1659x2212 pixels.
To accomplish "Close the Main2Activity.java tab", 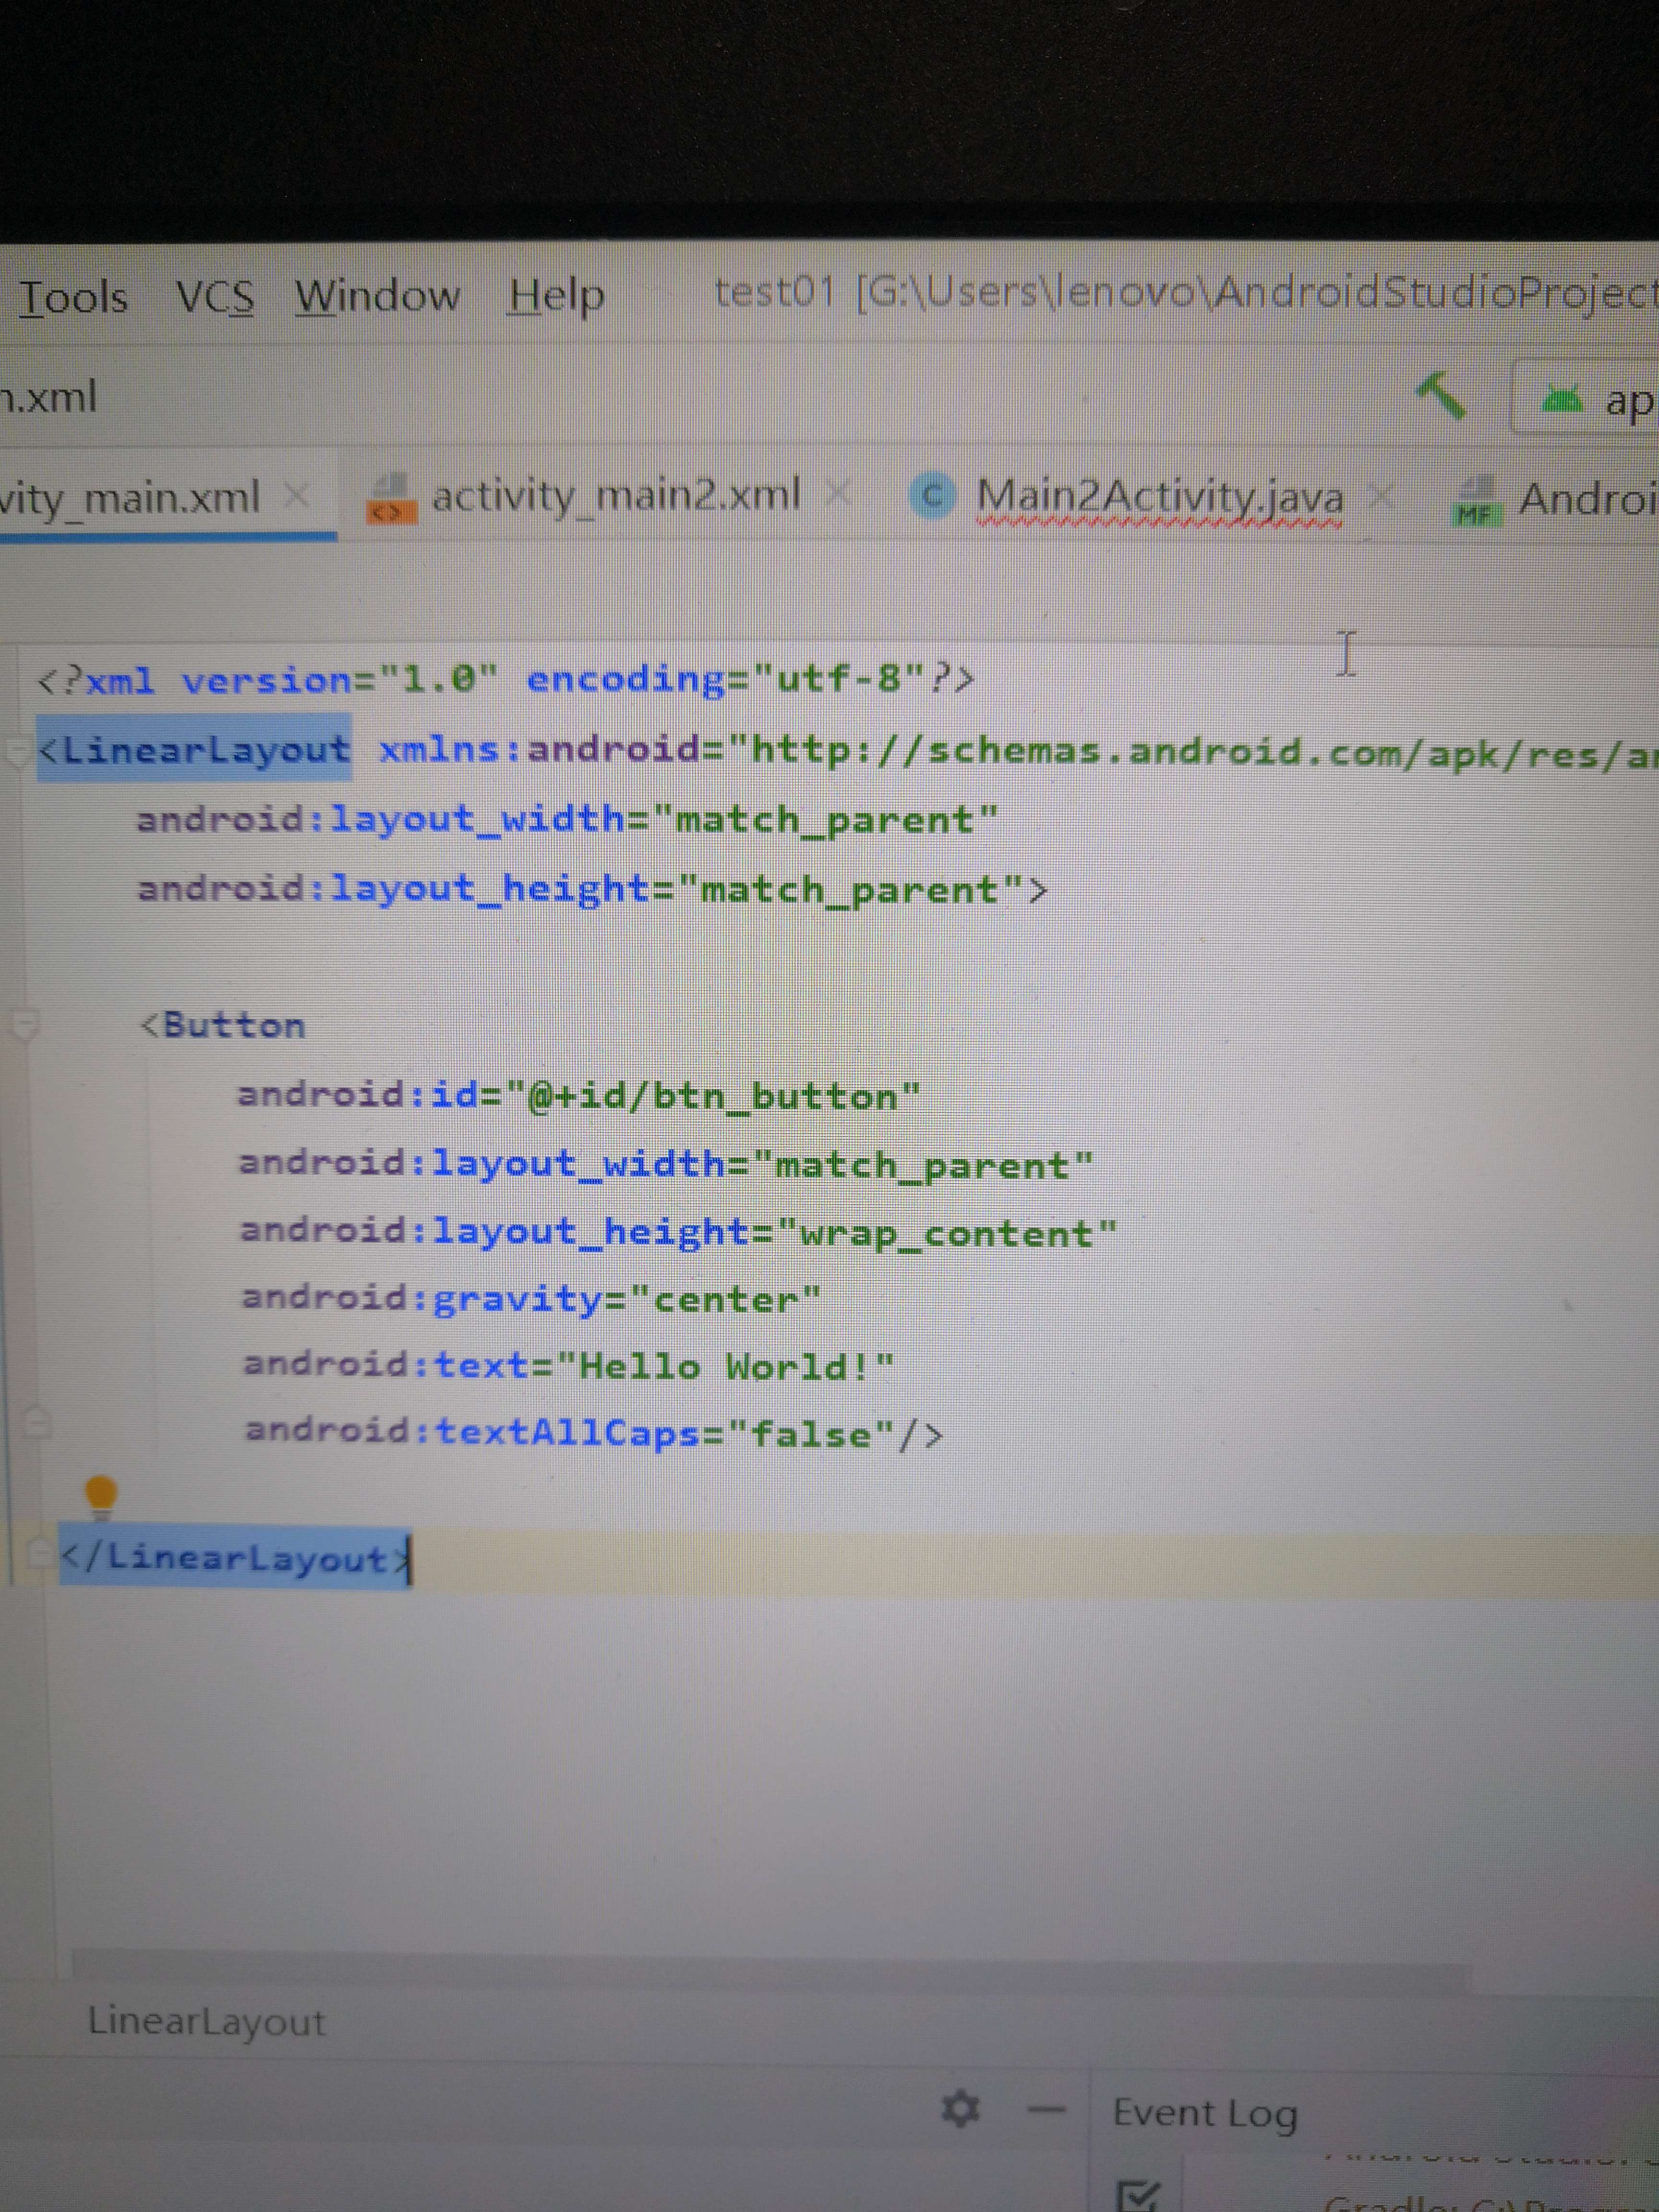I will 1381,495.
